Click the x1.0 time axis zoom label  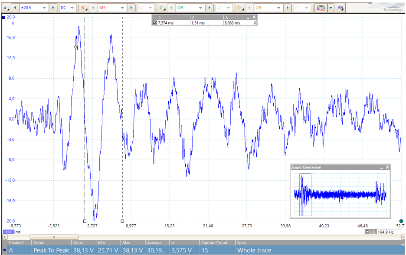click(x=8, y=232)
